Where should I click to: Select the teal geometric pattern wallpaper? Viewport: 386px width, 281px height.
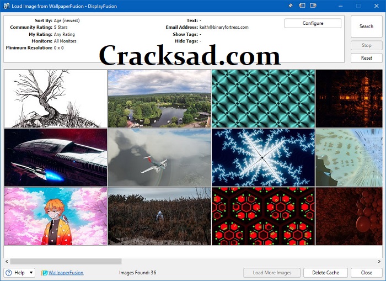pos(263,99)
